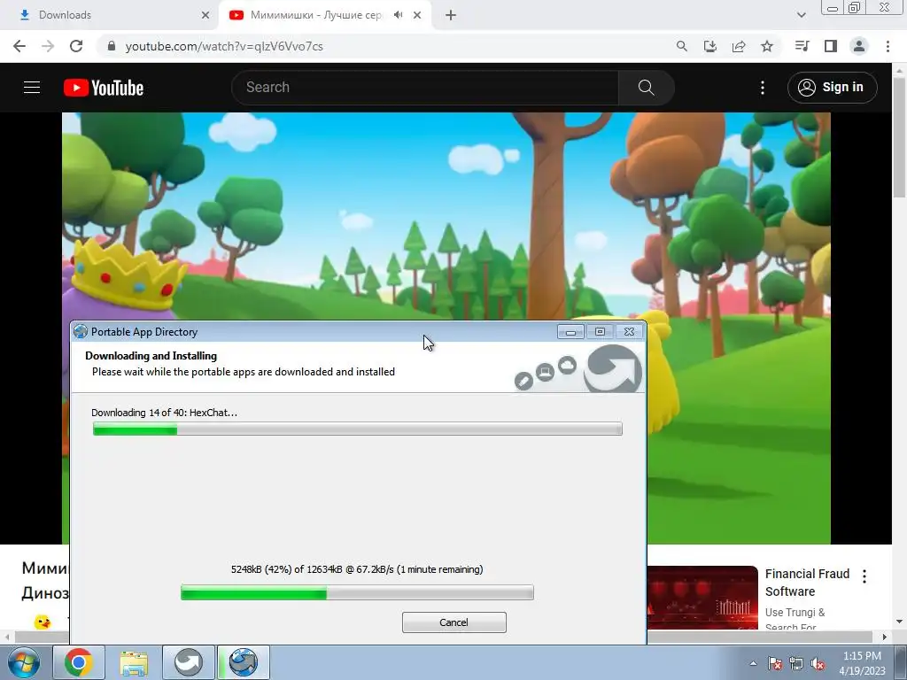Open Chrome's search-in-page magnifier icon
Screen dimensions: 907x680
(682, 46)
